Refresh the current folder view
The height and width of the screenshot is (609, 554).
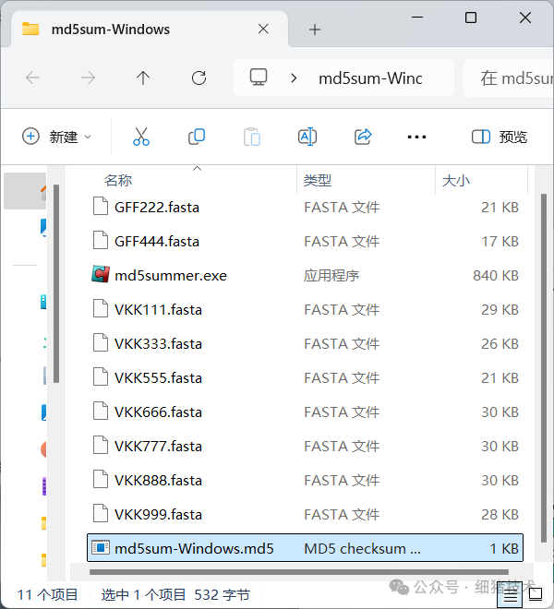pyautogui.click(x=199, y=78)
